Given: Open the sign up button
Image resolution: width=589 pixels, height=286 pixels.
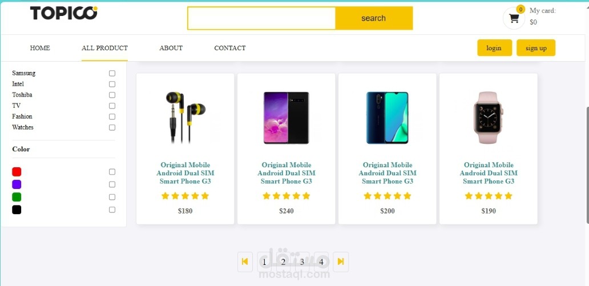Looking at the screenshot, I should 536,48.
